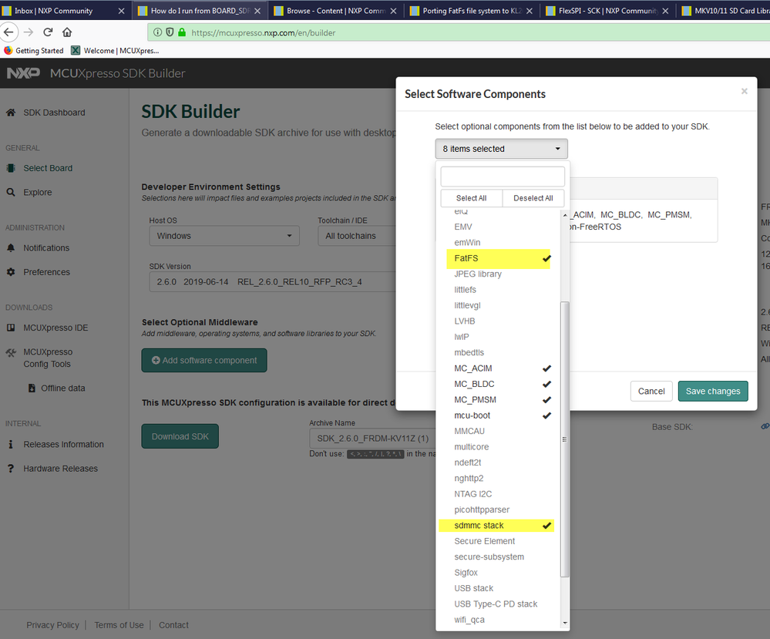Check the littlefs component

[499, 290]
